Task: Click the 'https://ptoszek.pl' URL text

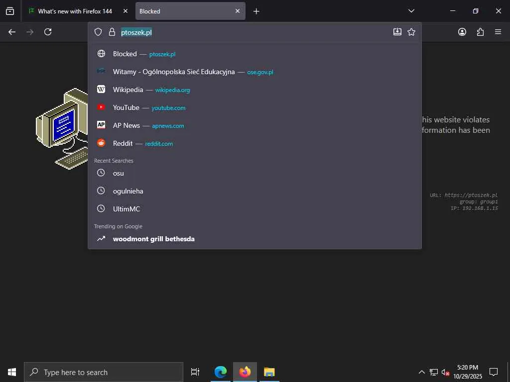Action: [x=471, y=195]
